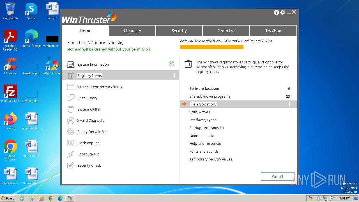Click the Com/ActiveX row
This screenshot has height=202, width=359.
[238, 112]
